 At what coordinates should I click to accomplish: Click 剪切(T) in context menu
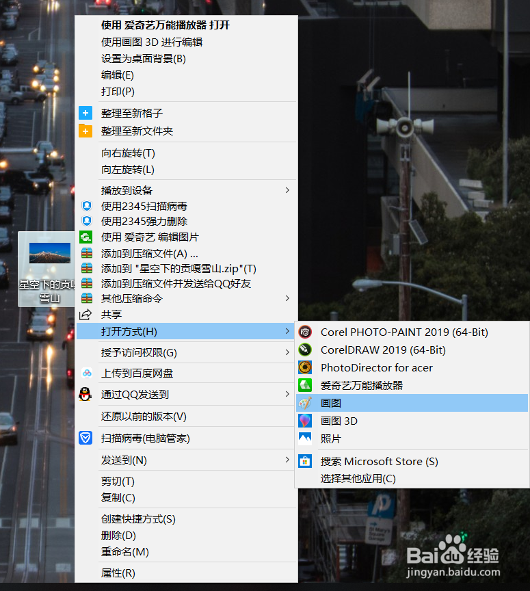[x=118, y=482]
